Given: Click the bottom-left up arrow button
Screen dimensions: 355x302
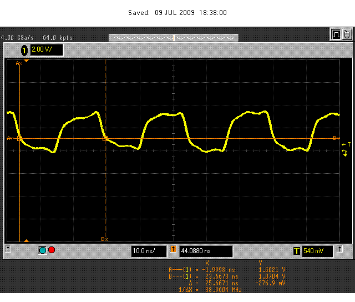Looking at the screenshot, I should 8,249.
